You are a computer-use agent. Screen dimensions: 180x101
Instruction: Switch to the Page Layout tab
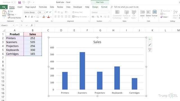31,7
